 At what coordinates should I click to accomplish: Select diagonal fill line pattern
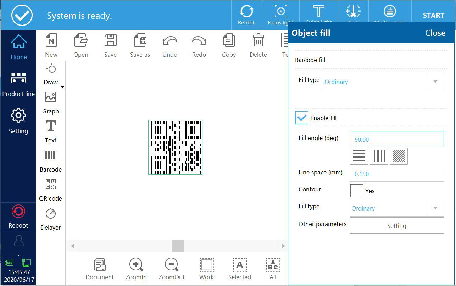coord(399,156)
